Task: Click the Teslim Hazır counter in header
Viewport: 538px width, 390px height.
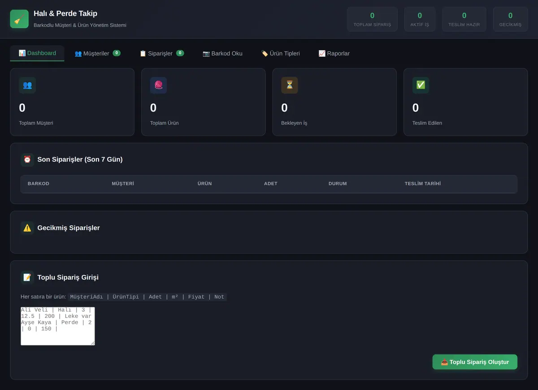Action: [x=464, y=19]
